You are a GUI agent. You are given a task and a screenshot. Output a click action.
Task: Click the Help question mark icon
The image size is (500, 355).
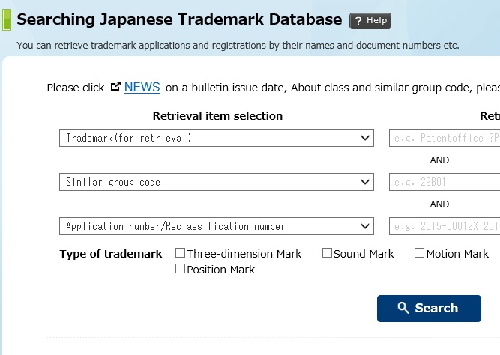click(358, 21)
